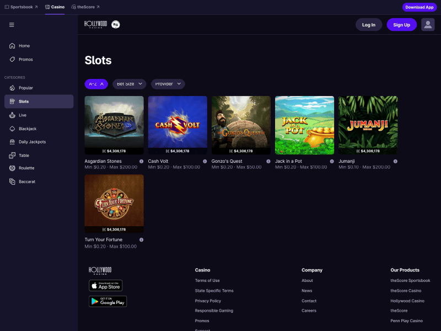Expand the Provider dropdown
441x331 pixels.
[168, 84]
